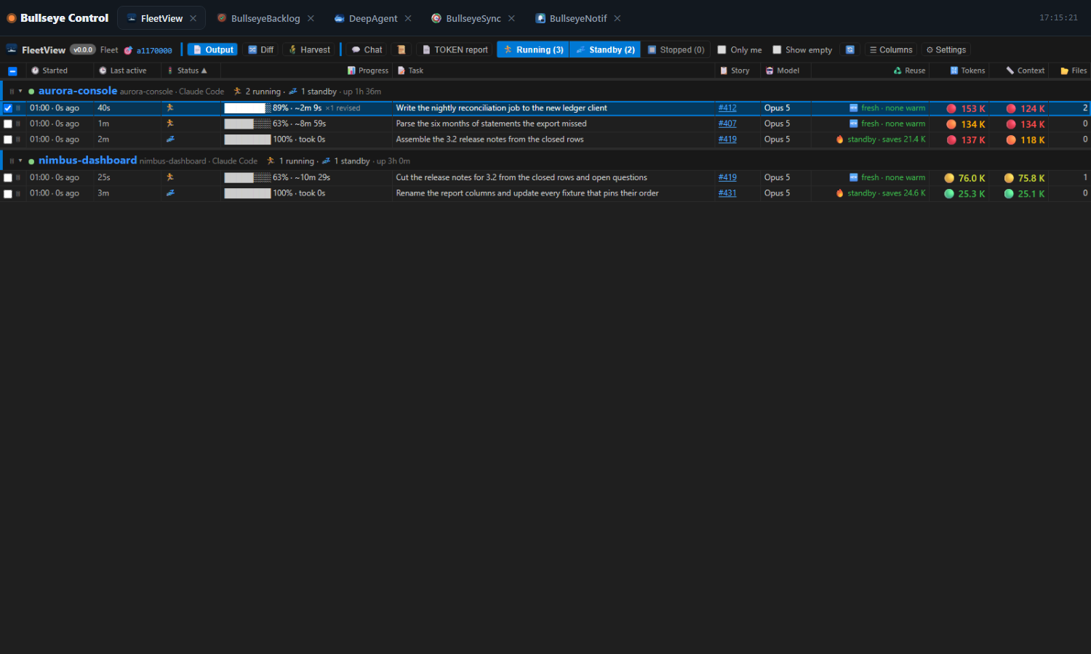
Task: Click the fresh reuse icon in the Cut the release notes row
Action: pos(854,177)
